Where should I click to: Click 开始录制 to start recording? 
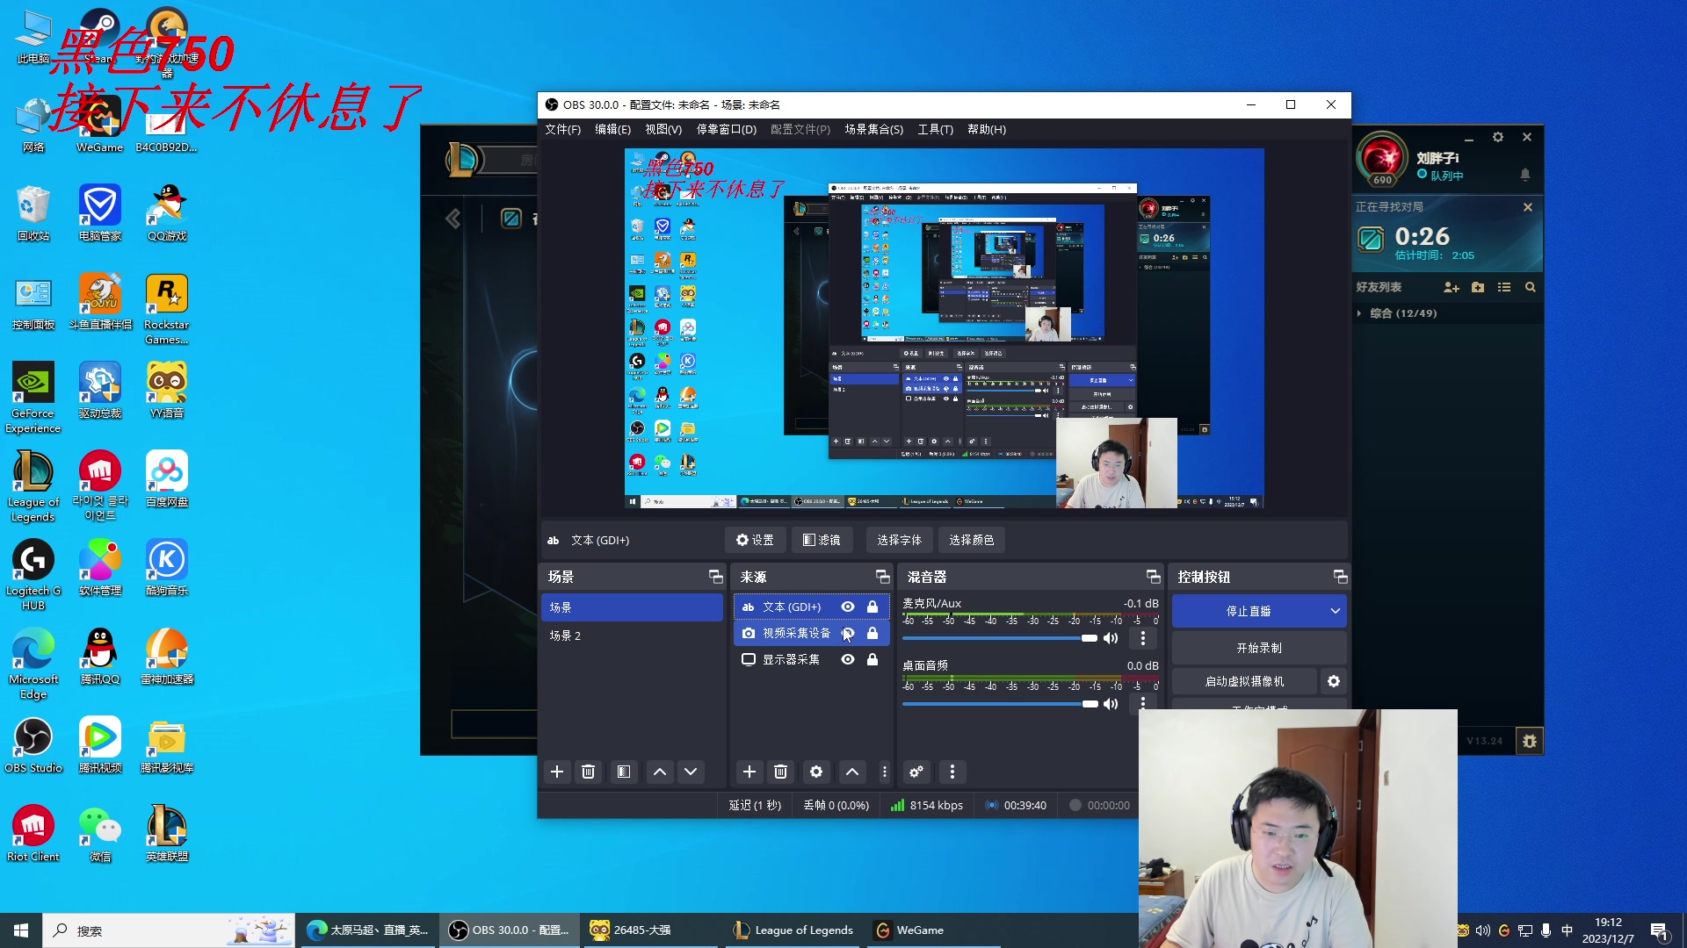pos(1259,648)
